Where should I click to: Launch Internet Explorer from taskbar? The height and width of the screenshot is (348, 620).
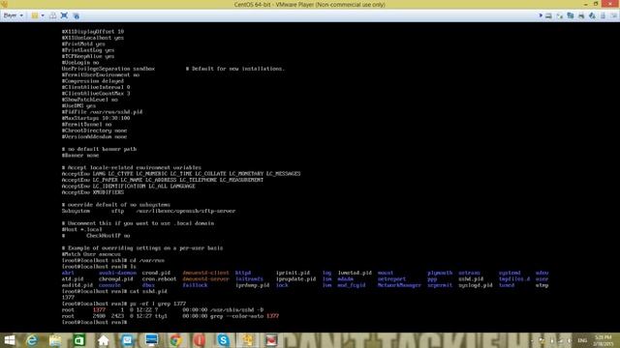pyautogui.click(x=32, y=340)
